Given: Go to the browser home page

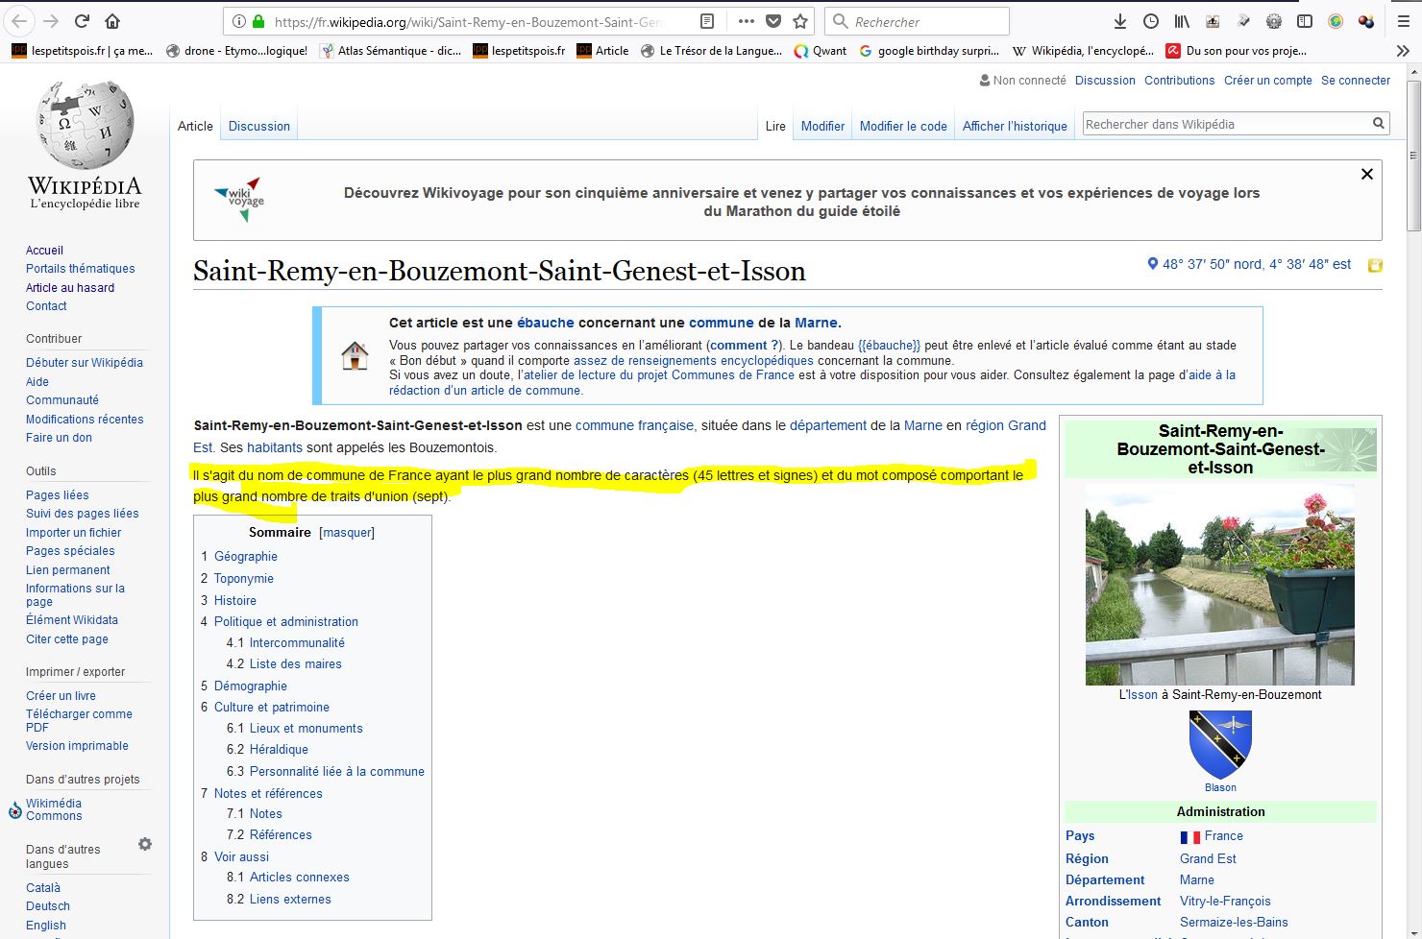Looking at the screenshot, I should [112, 21].
